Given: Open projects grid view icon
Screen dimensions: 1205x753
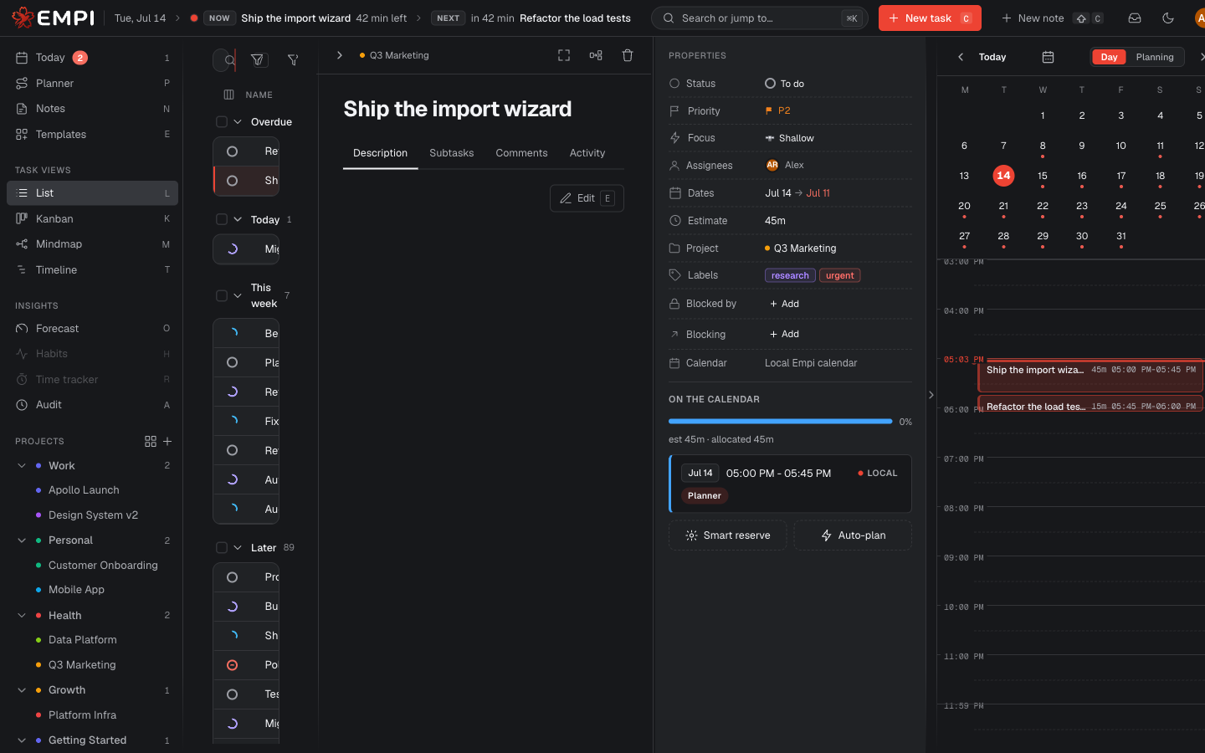Looking at the screenshot, I should tap(151, 441).
